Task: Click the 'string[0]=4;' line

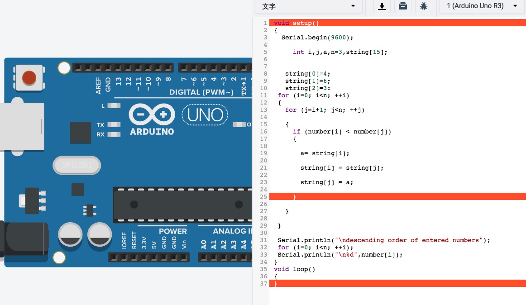Action: click(308, 74)
